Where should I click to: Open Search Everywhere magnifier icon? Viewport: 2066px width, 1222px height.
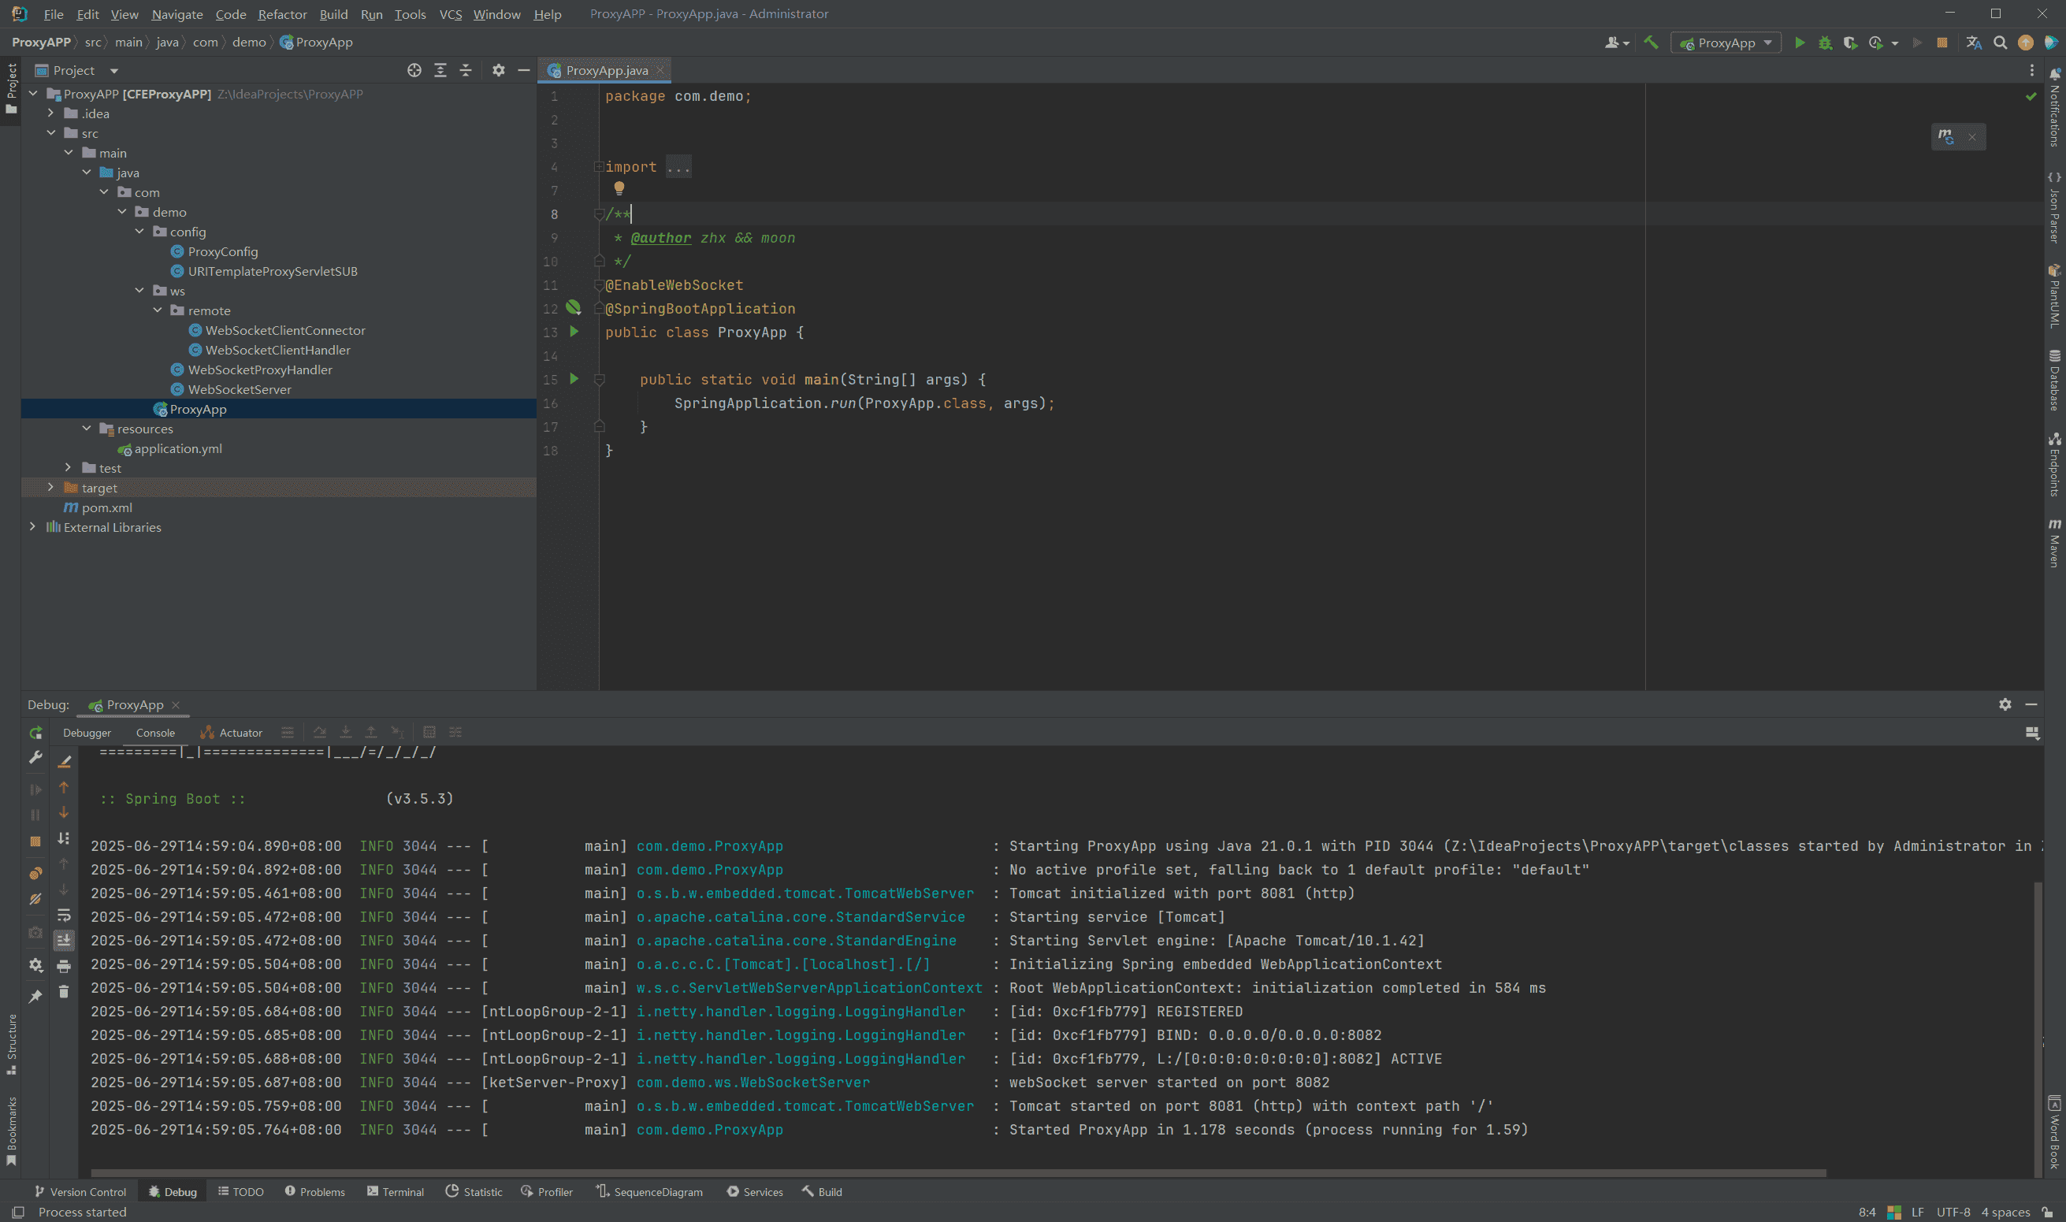tap(2000, 43)
